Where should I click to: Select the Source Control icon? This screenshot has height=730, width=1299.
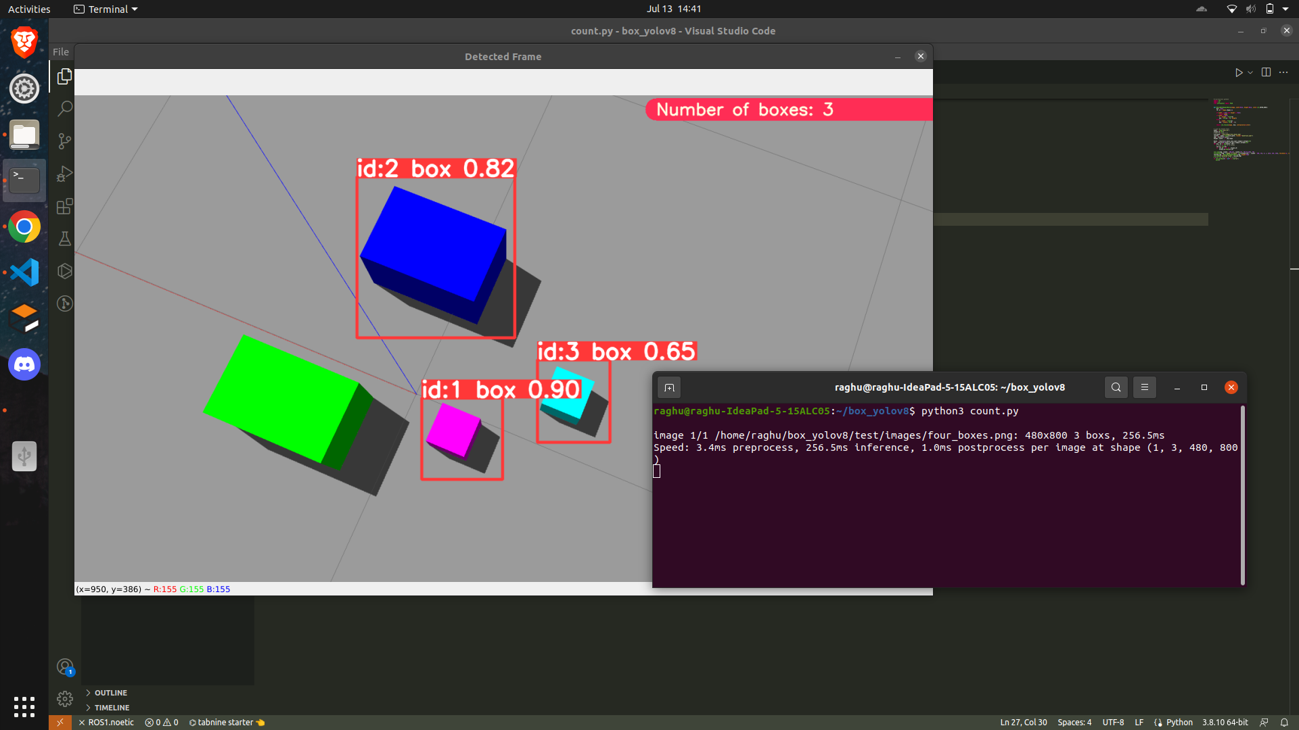[x=64, y=141]
